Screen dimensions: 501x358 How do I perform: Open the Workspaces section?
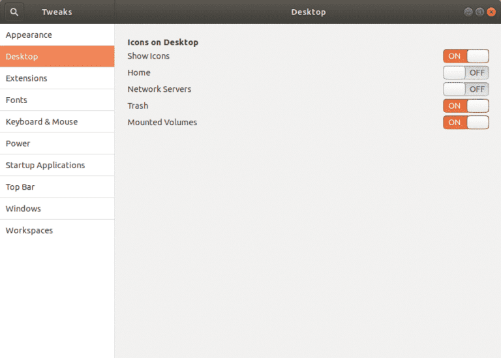click(x=57, y=230)
